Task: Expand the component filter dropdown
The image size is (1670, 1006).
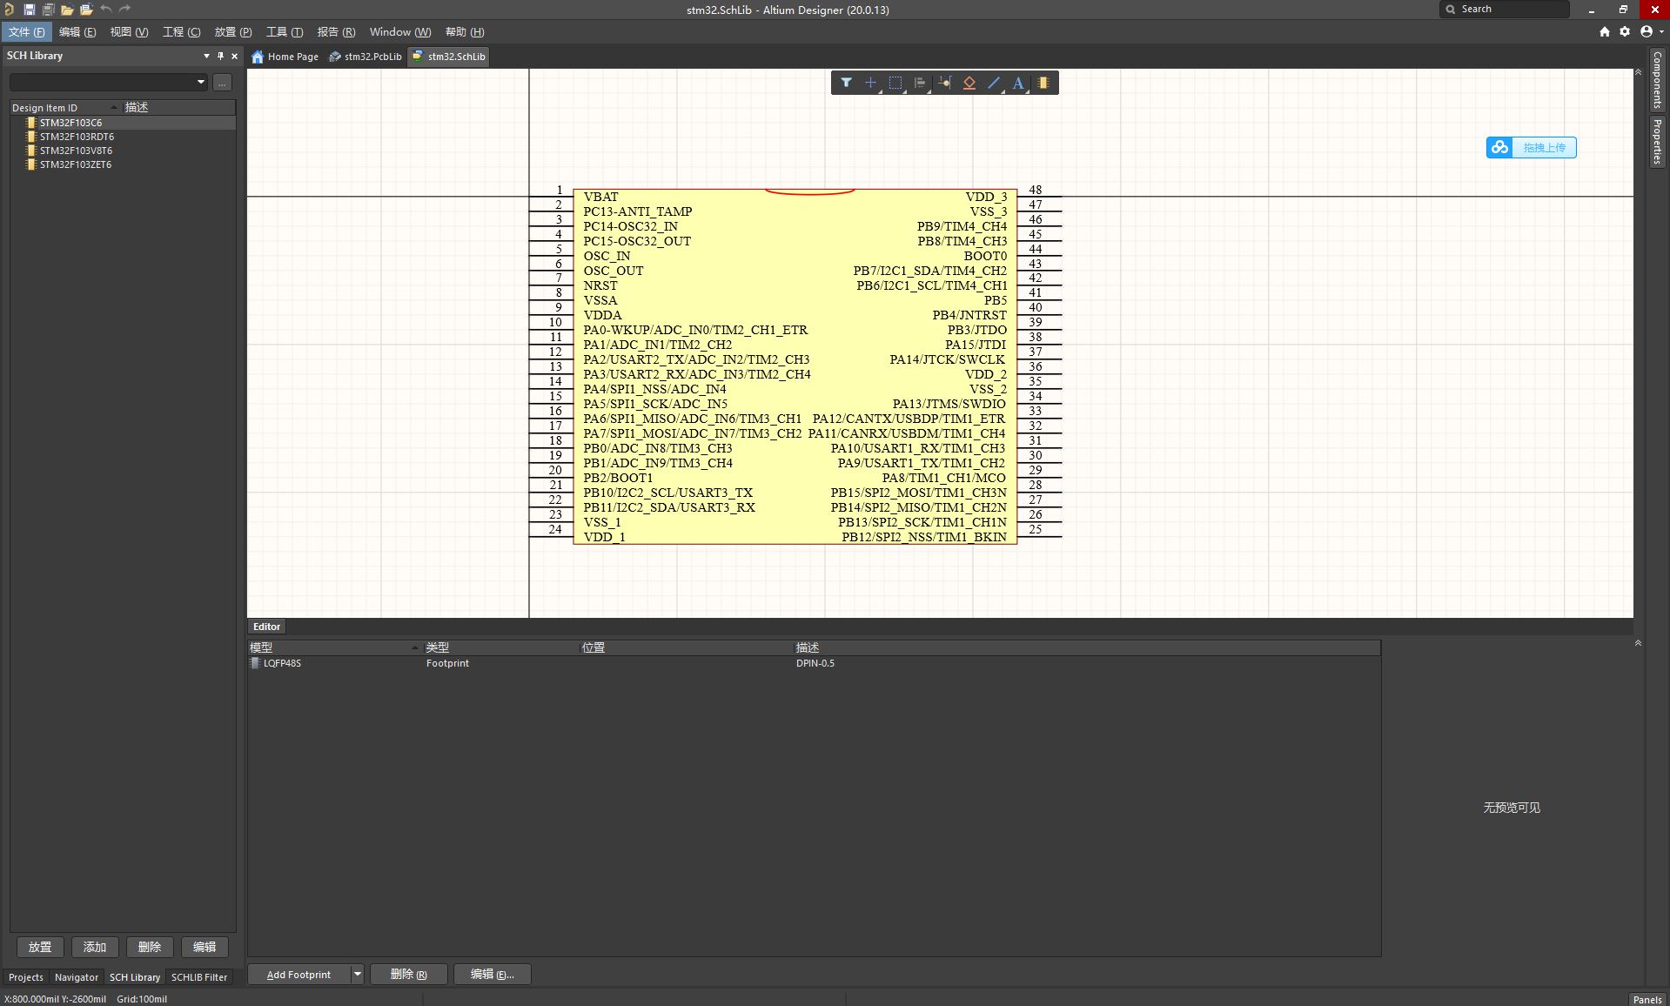Action: [201, 82]
